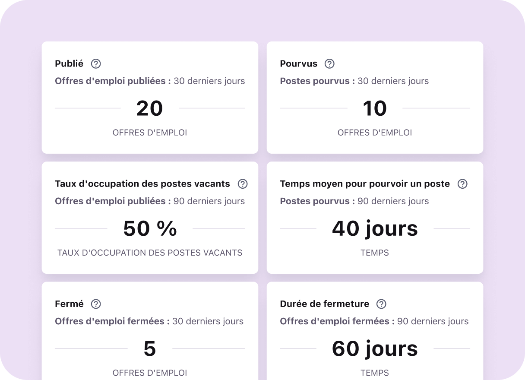Click the Offres d'emploi publiées link text
Screen dimensions: 525x380
(x=111, y=81)
